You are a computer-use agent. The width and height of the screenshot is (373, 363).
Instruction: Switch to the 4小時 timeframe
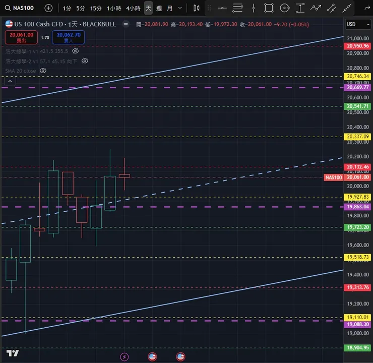pyautogui.click(x=133, y=9)
